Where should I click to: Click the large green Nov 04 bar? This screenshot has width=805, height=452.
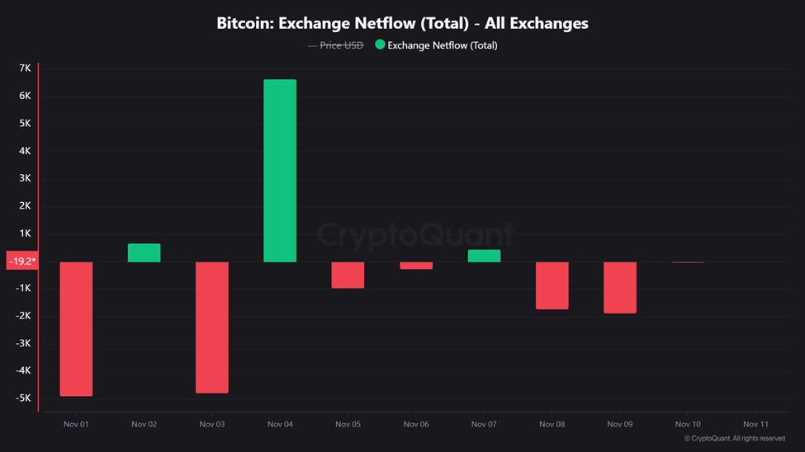[x=280, y=171]
